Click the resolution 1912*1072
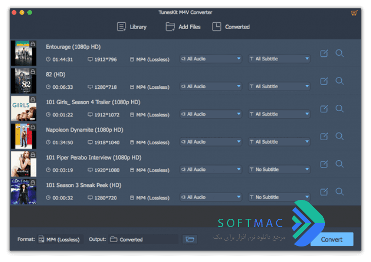Image resolution: width=371 pixels, height=262 pixels. 107,115
